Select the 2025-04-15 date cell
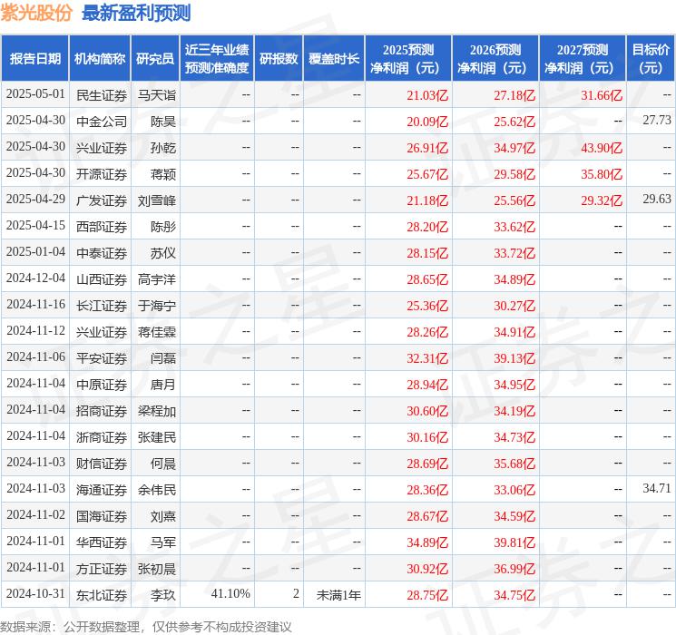The image size is (676, 635). pos(35,226)
